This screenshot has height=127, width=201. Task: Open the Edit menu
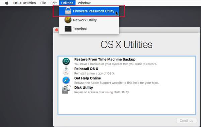point(54,3)
